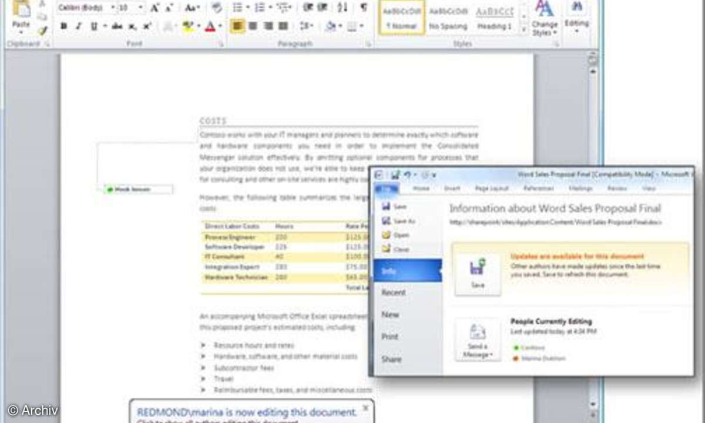Open the font size dropdown
This screenshot has width=705, height=423.
point(142,8)
